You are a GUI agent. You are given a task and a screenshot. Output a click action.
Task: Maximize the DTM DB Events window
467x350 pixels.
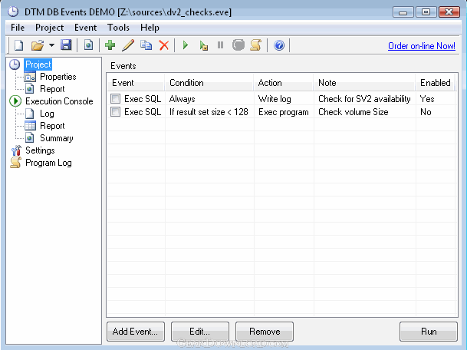(x=426, y=12)
